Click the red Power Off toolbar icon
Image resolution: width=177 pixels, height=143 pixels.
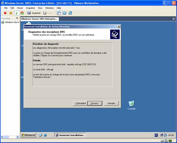[x=5, y=13]
